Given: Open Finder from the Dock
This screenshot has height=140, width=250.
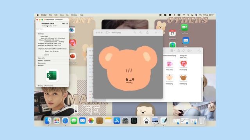Looking at the screenshot, I should point(48,121).
